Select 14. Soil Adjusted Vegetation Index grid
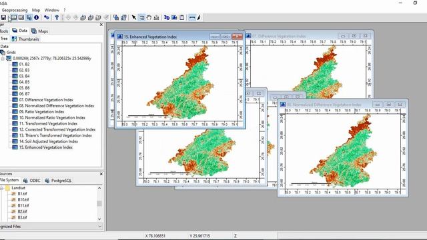The width and height of the screenshot is (427, 240). coord(45,141)
